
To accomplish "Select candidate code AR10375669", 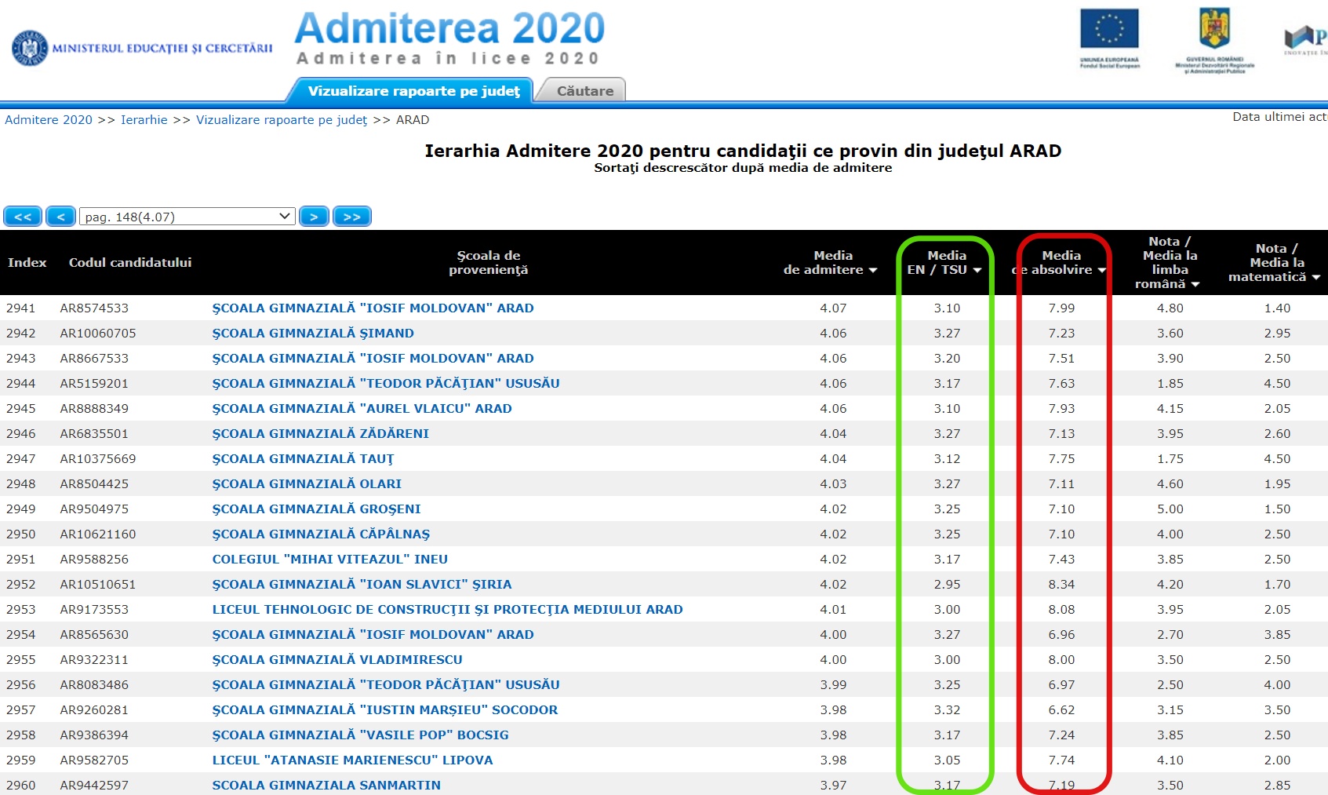I will 98,458.
